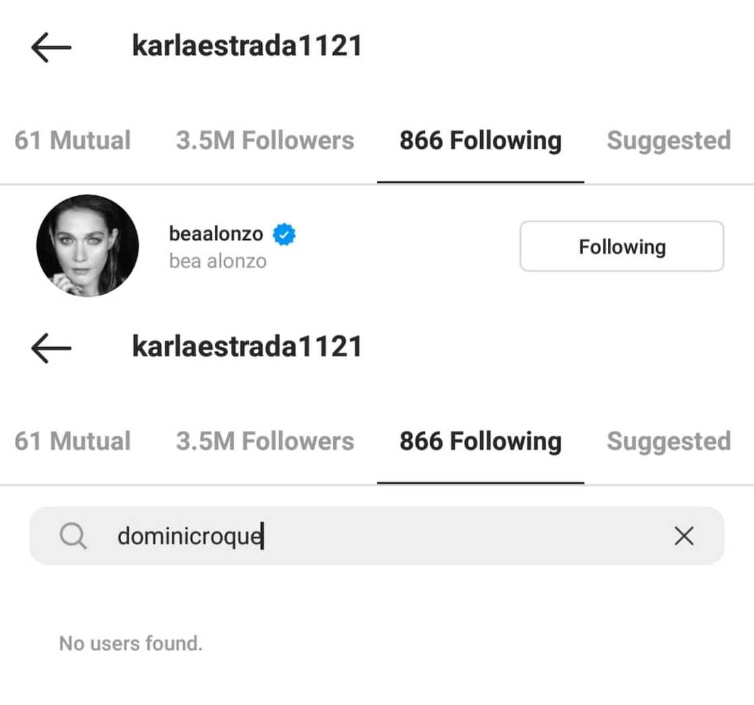
Task: Open the beaalonzo username link
Action: point(216,234)
